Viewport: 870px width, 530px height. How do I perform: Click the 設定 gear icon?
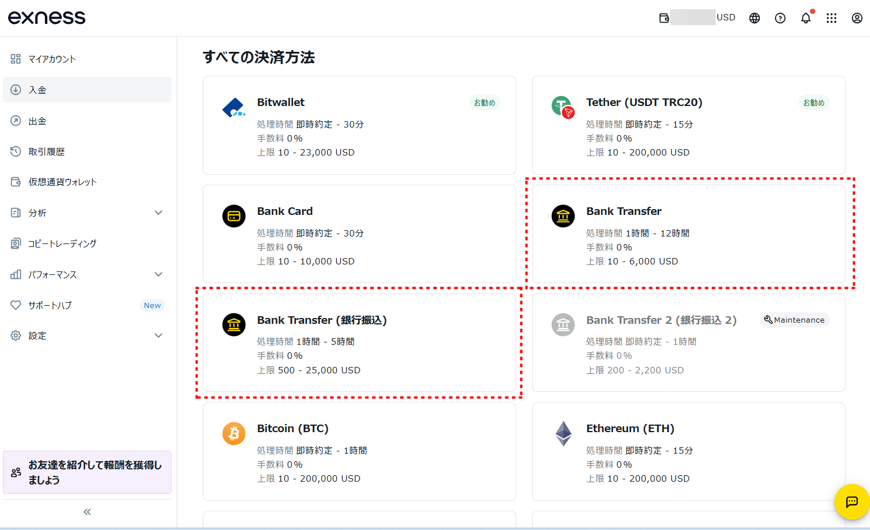pyautogui.click(x=16, y=335)
